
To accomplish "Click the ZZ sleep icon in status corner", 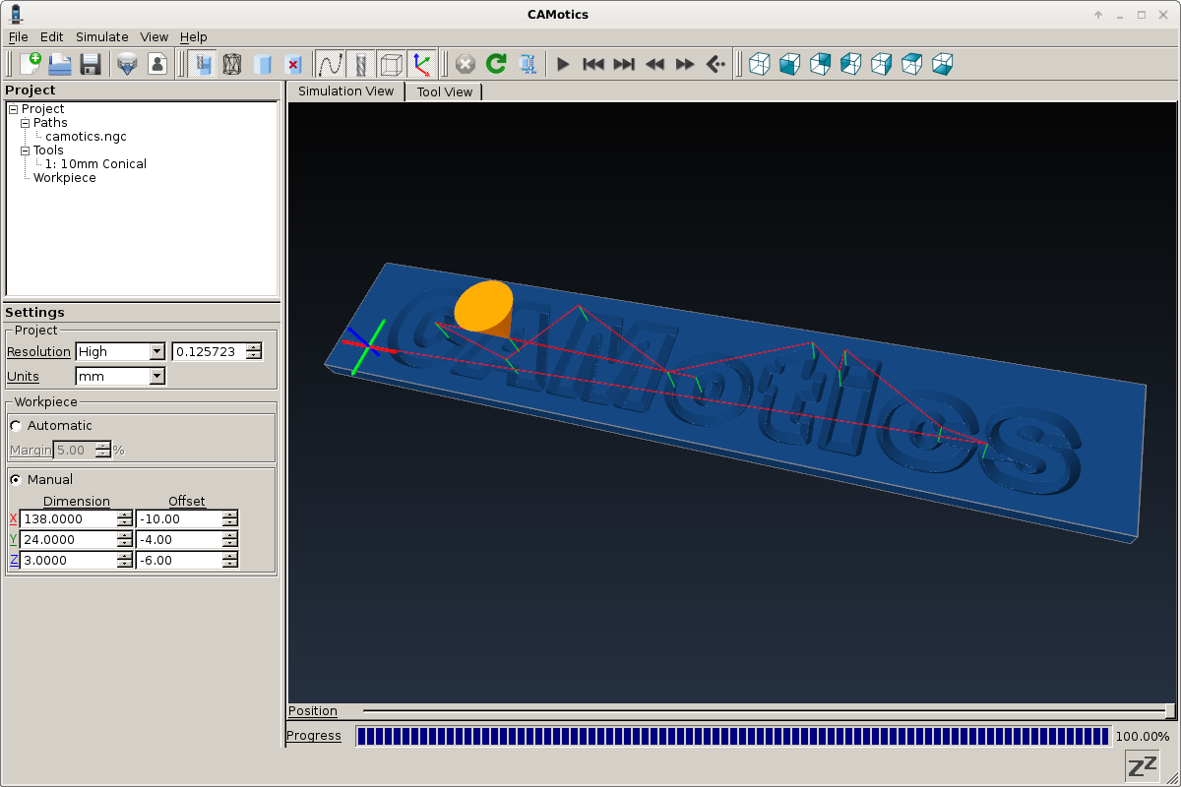I will 1142,766.
